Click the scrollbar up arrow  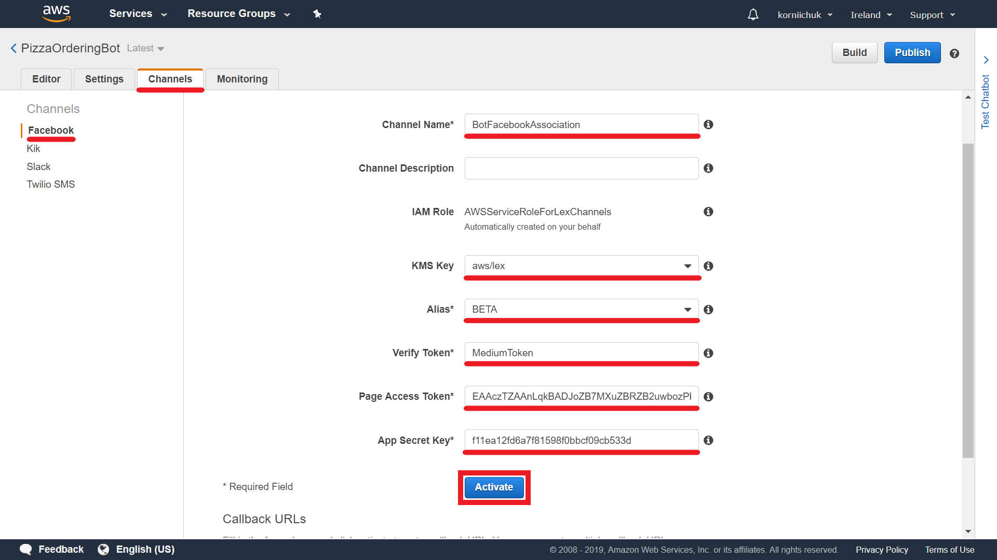(968, 97)
